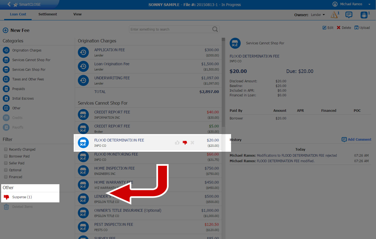Click the back arrow beside SmartCLOSE logo
This screenshot has width=376, height=239.
click(9, 4)
